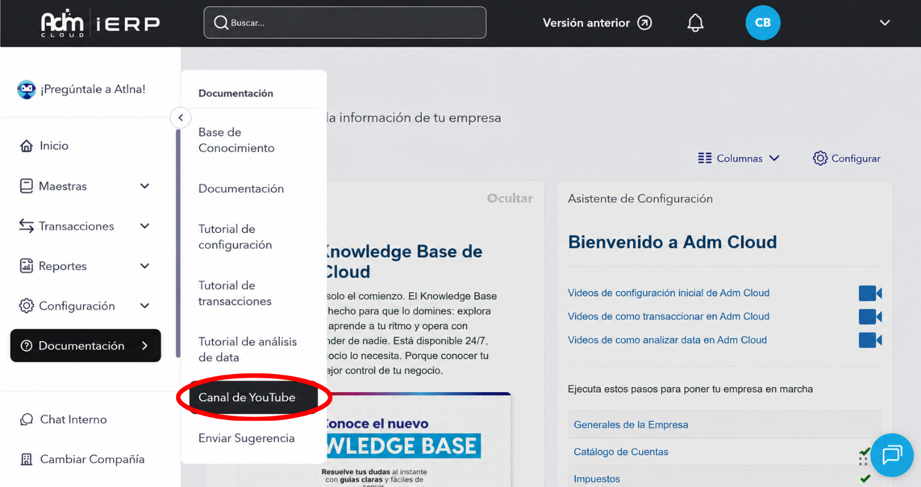Viewport: 921px width, 487px height.
Task: Open the top-right account dropdown chevron
Action: tap(885, 23)
